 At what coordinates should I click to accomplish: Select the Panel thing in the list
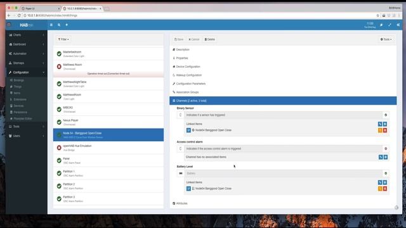pos(108,160)
